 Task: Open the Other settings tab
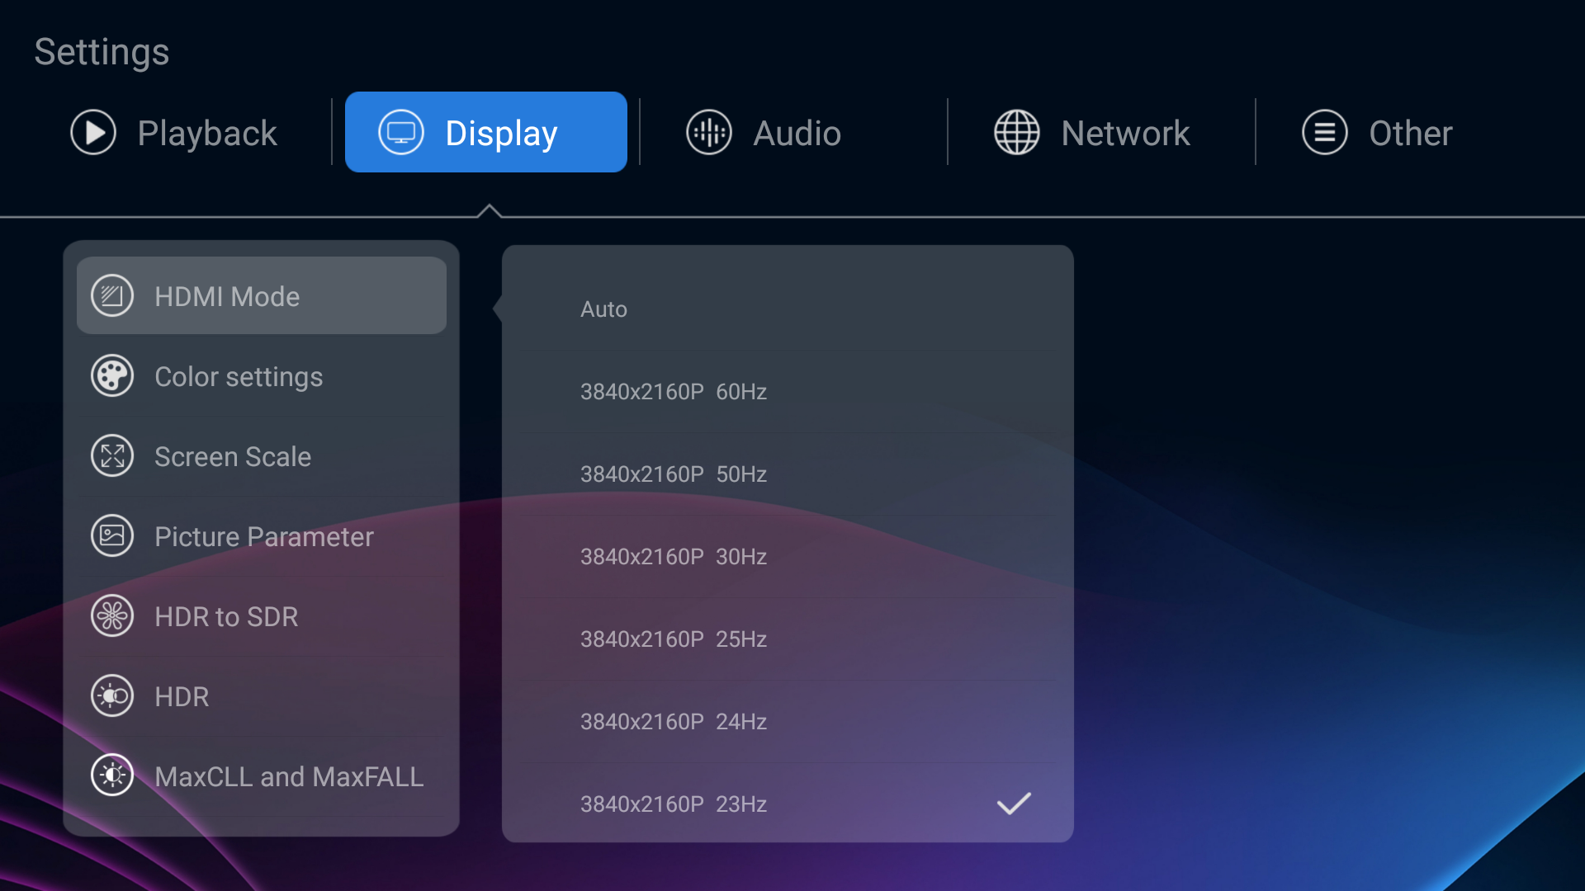pyautogui.click(x=1377, y=133)
